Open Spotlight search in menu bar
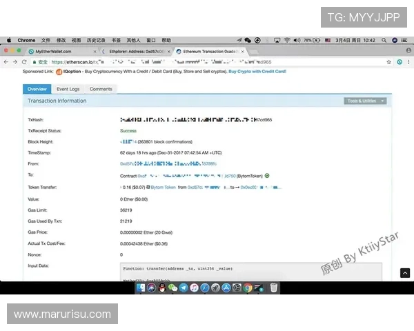This screenshot has height=331, width=414. (384, 40)
